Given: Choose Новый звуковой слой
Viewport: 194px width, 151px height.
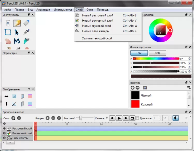Looking at the screenshot, I should click(108, 26).
